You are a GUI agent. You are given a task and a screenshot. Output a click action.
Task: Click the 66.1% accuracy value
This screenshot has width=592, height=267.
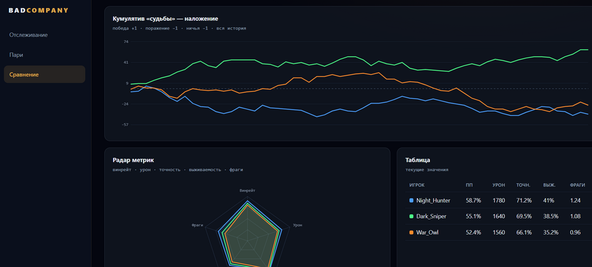[524, 233]
